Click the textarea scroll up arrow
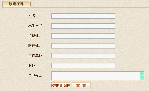149x91 pixels. click(142, 74)
